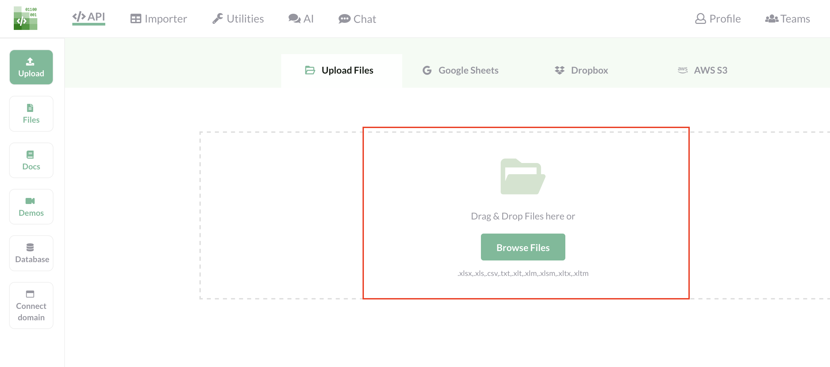Click the AWS S3 logo
This screenshot has width=830, height=367.
click(683, 70)
